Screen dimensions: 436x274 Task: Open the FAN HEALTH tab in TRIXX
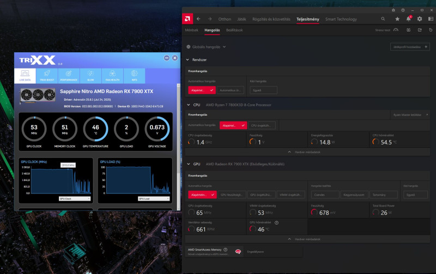click(x=112, y=76)
